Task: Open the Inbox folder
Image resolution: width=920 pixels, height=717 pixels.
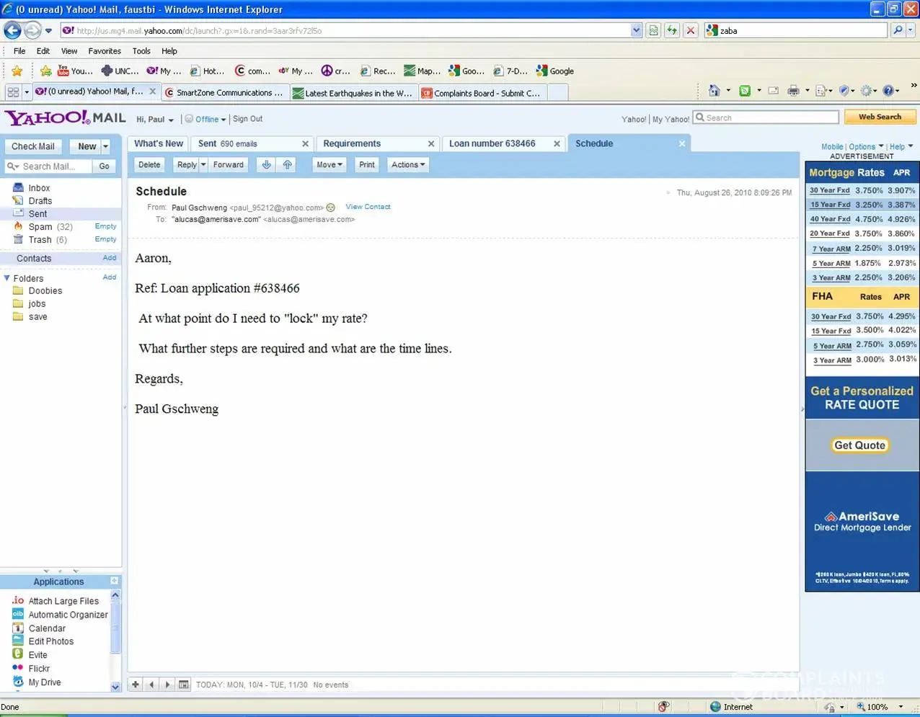Action: pos(39,188)
